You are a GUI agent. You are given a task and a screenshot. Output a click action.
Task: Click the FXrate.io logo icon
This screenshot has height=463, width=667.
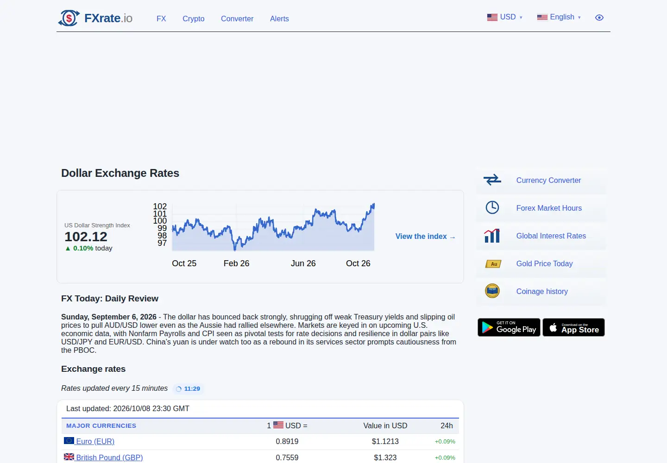[x=69, y=18]
